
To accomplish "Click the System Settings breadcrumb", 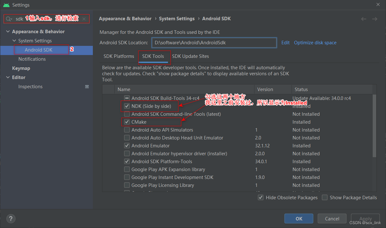I will click(177, 19).
